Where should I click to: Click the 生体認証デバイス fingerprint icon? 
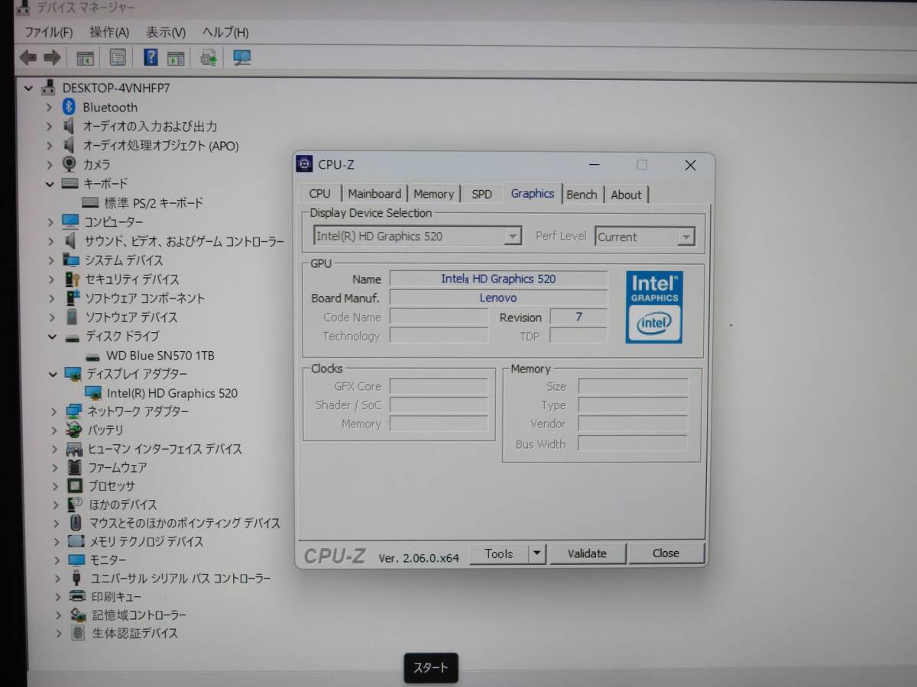(x=77, y=633)
